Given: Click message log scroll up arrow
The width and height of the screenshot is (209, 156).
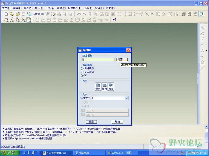Looking at the screenshot, I should pyautogui.click(x=206, y=127).
